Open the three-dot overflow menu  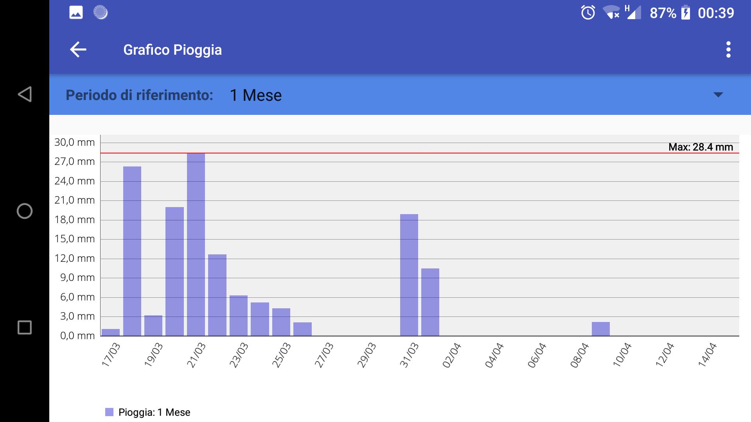coord(728,50)
